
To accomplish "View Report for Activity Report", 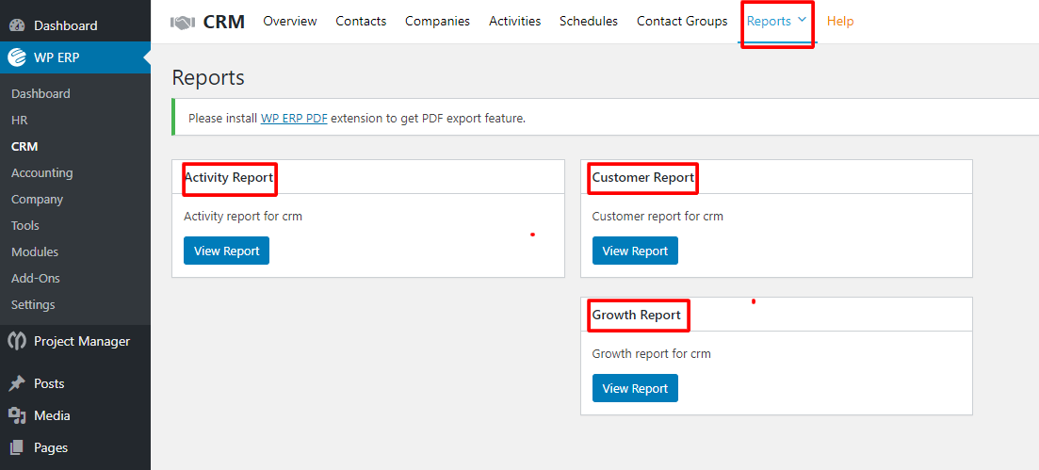I will point(227,251).
